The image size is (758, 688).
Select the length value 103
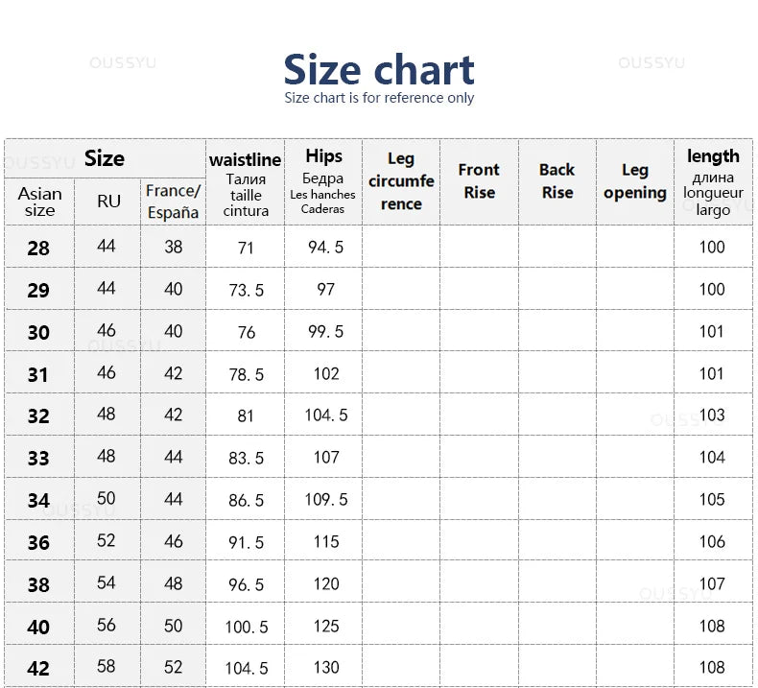[x=712, y=415]
